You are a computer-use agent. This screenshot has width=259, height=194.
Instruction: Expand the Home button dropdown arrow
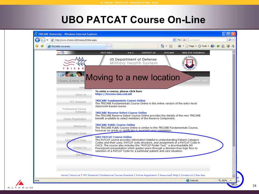(166, 46)
